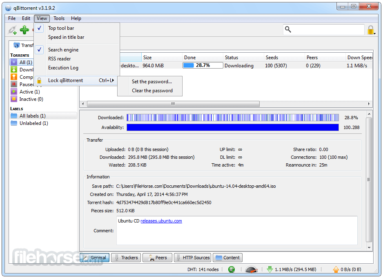
Task: Click the DHT: 141 nodes status text
Action: (x=203, y=269)
